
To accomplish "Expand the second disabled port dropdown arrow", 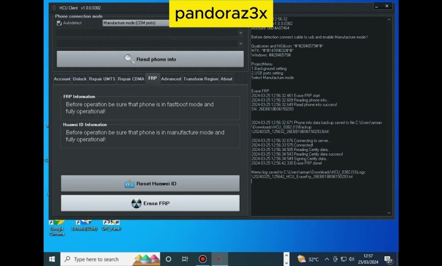I will tap(240, 44).
